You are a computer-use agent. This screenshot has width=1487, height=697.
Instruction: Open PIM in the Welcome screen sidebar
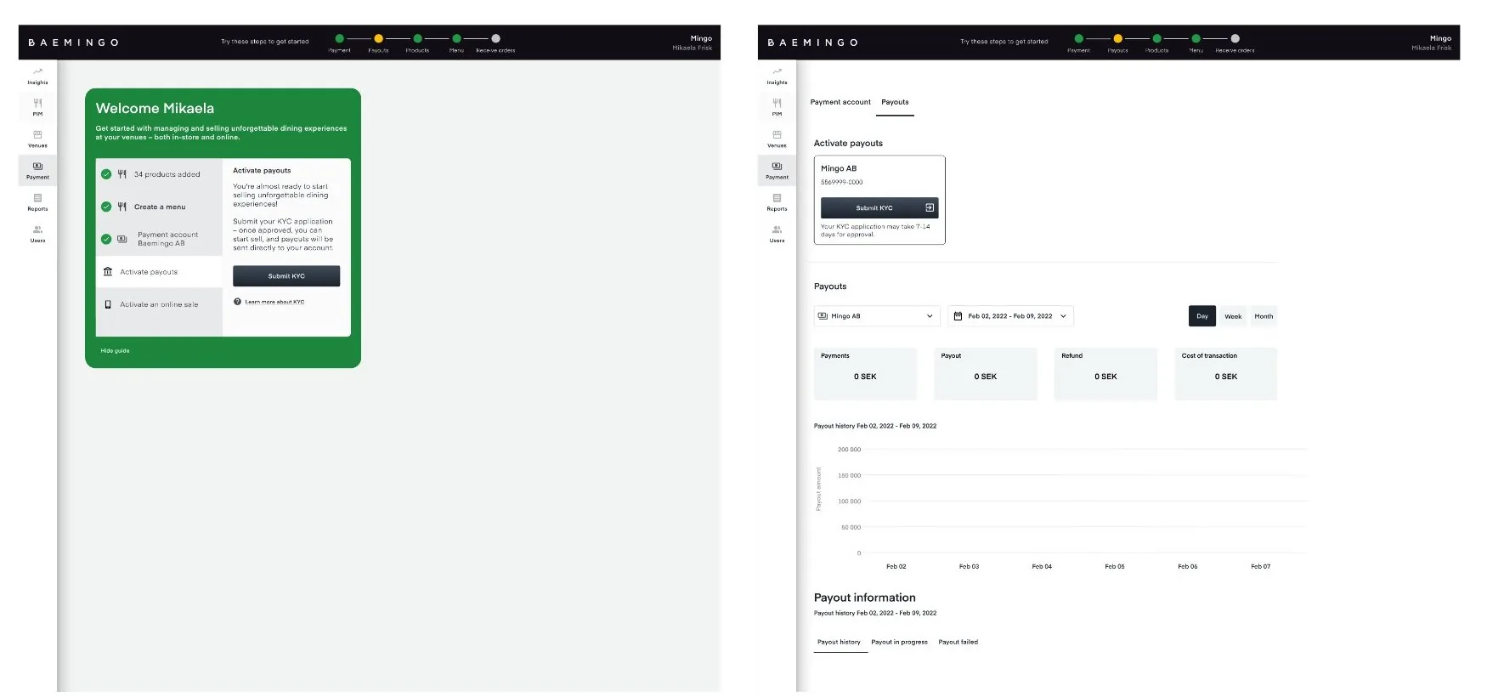click(37, 107)
